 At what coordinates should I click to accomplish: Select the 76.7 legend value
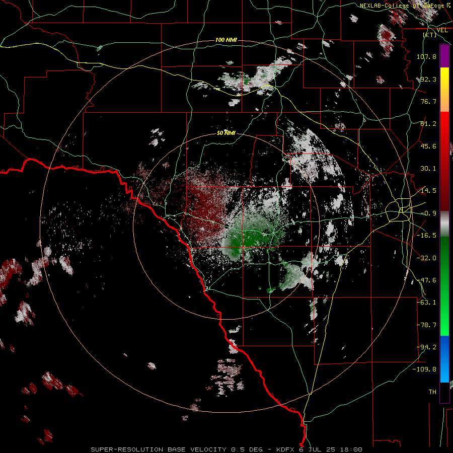pyautogui.click(x=428, y=101)
